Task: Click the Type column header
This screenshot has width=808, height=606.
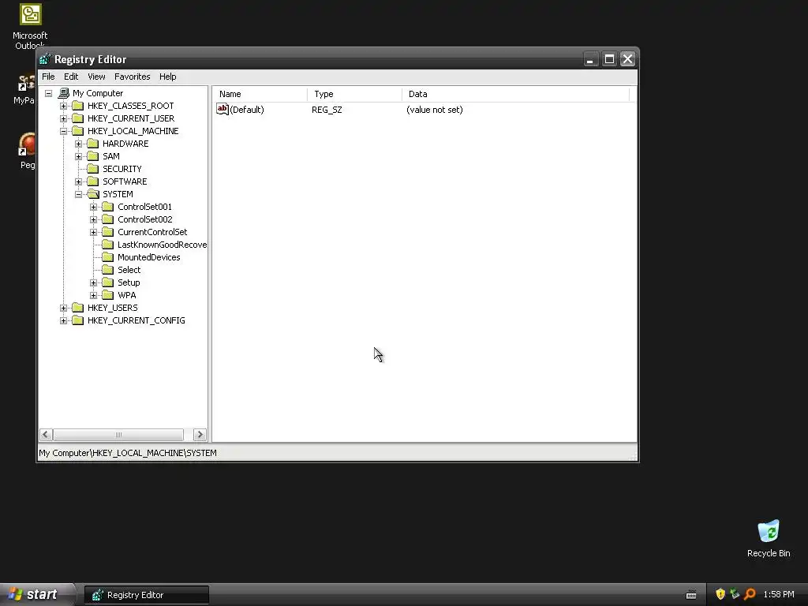Action: pos(354,94)
